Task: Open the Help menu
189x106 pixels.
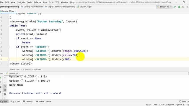Action: pyautogui.click(x=72, y=2)
